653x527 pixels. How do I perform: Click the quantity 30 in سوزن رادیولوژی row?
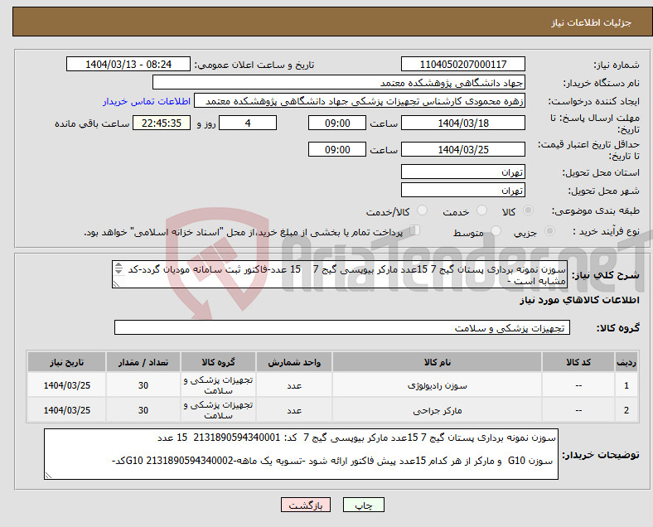(143, 385)
